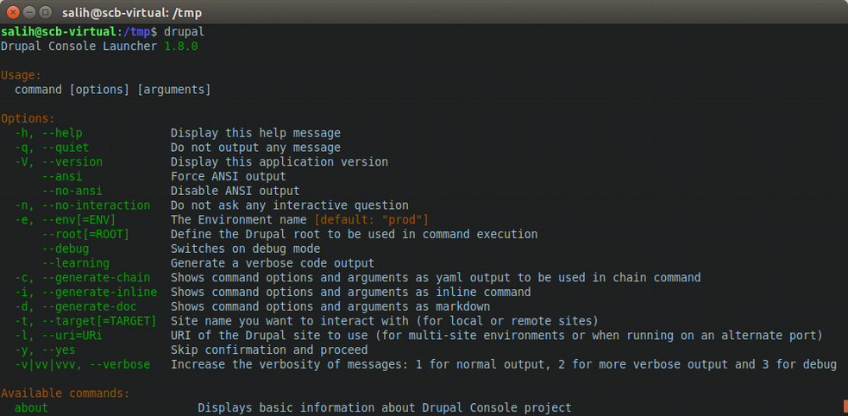Click the 'about' command name
848x416 pixels.
tap(31, 408)
